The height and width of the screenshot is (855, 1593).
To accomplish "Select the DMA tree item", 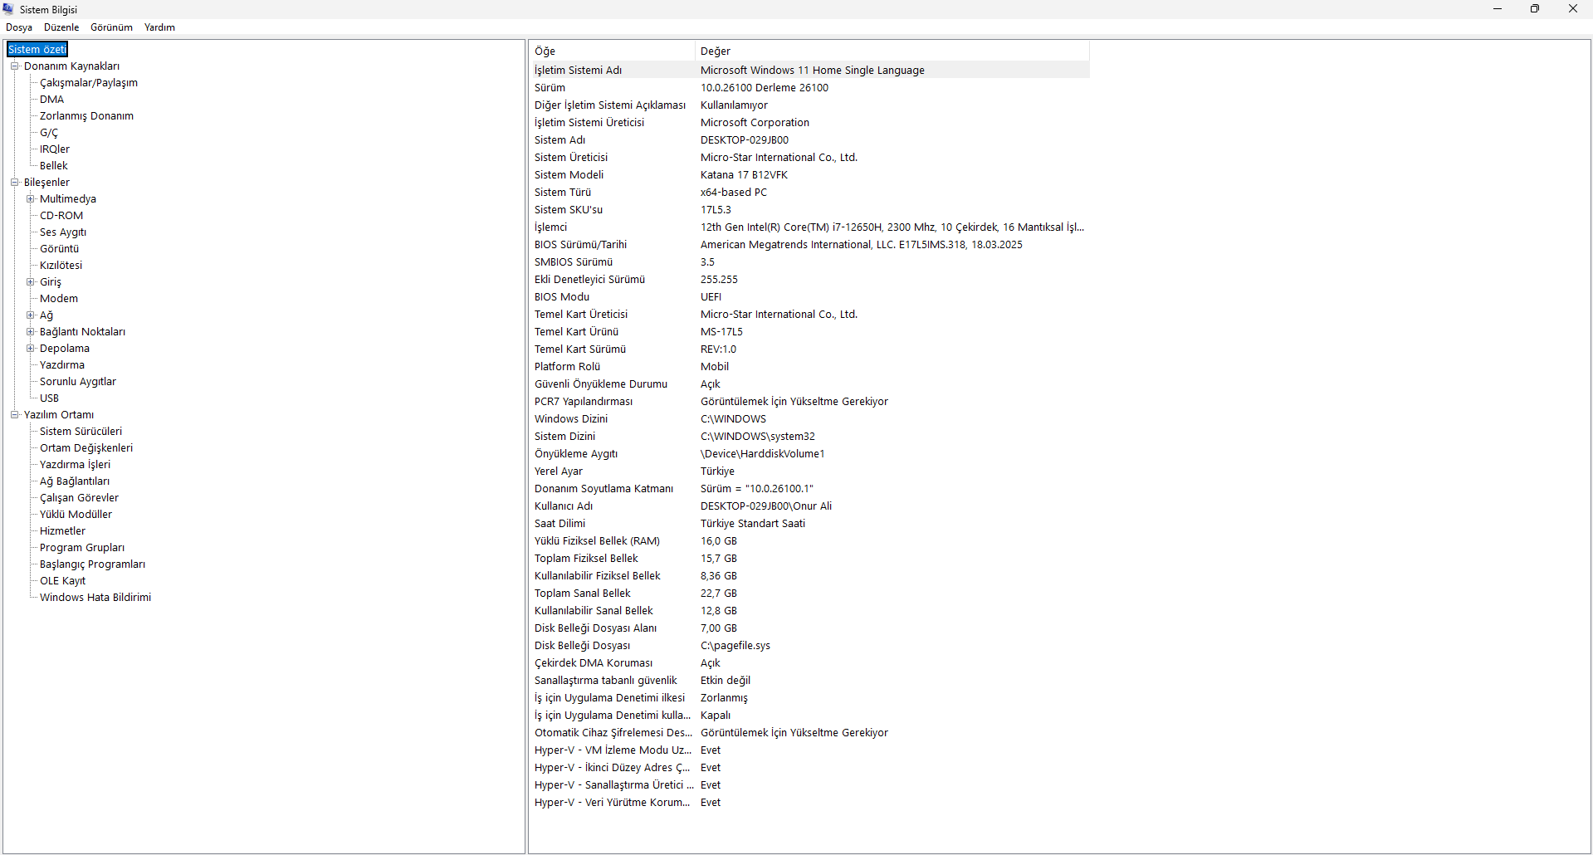I will [x=51, y=99].
